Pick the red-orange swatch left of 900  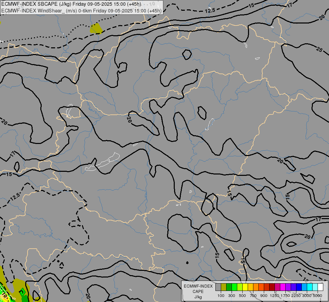(x=261, y=287)
